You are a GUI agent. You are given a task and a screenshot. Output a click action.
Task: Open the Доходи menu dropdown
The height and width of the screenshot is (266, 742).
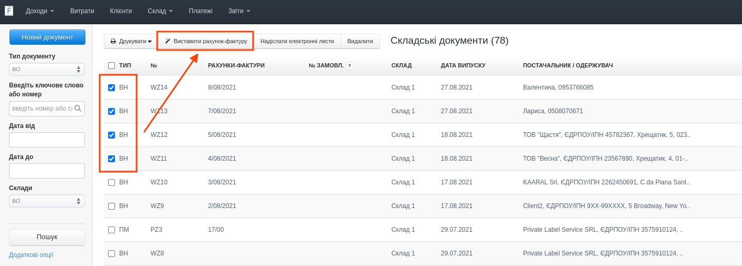[x=40, y=11]
